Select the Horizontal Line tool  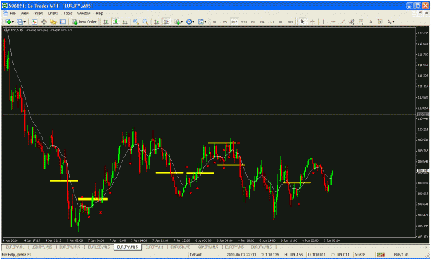pyautogui.click(x=333, y=21)
